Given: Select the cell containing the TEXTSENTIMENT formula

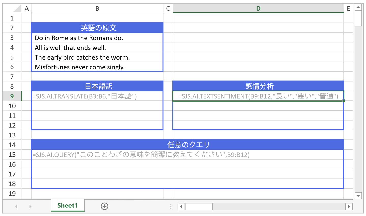Looking at the screenshot, I should (258, 96).
